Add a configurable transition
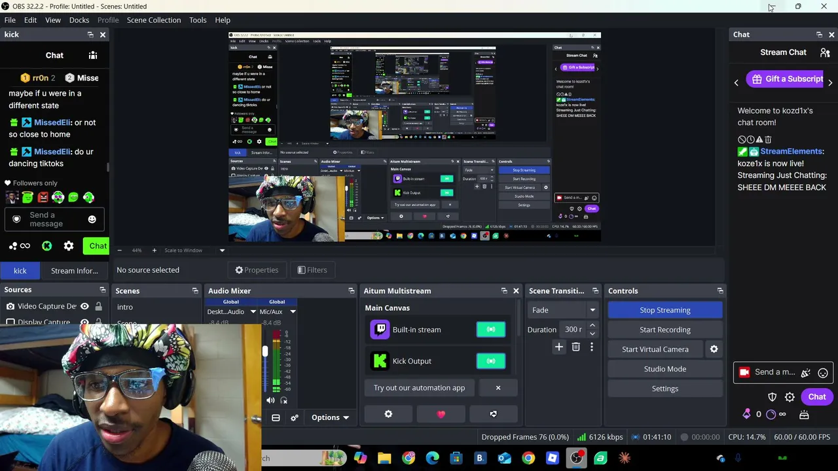 click(559, 347)
